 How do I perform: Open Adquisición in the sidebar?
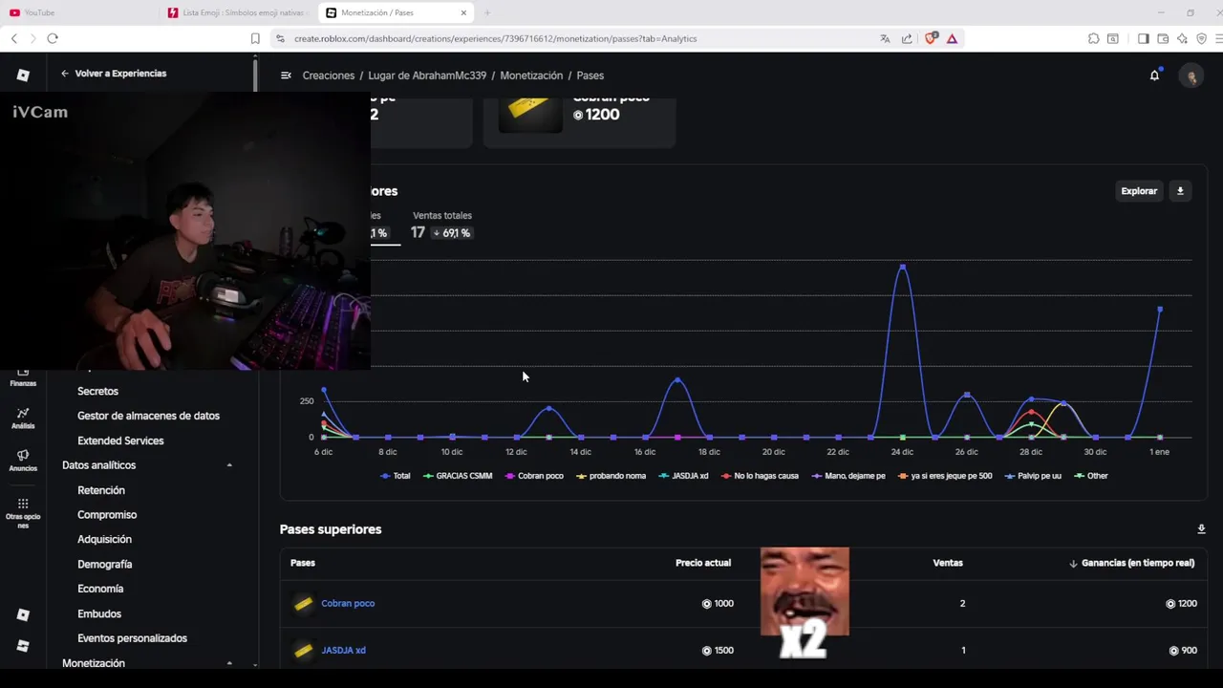pos(104,540)
